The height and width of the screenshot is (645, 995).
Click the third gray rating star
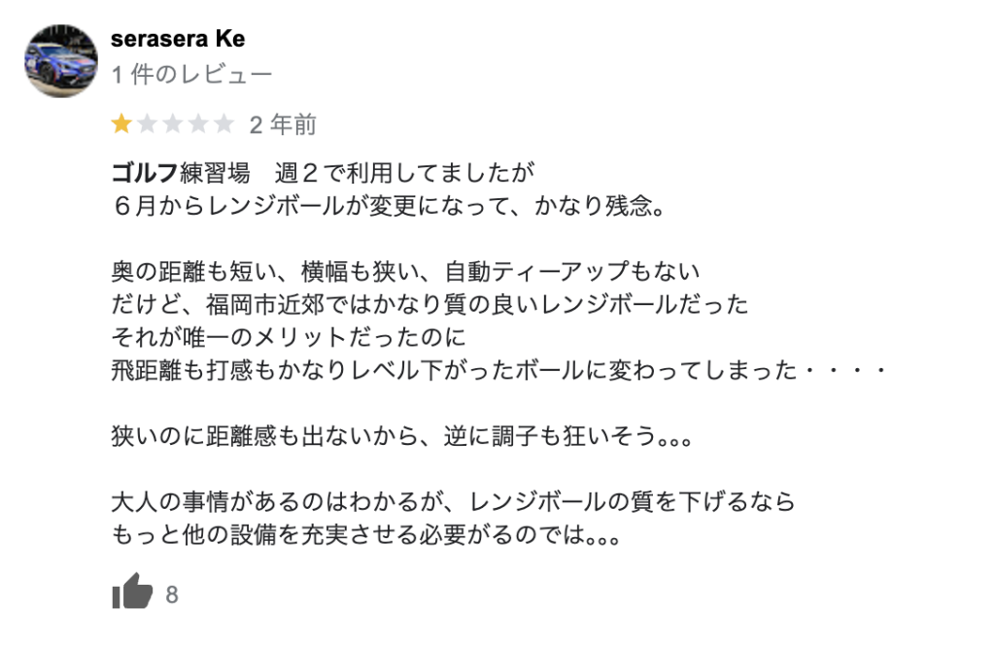point(173,124)
